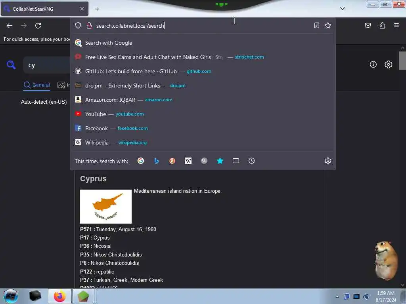Click the text P36 : Nicosia
Viewport: 406px width, 304px height.
click(x=95, y=246)
